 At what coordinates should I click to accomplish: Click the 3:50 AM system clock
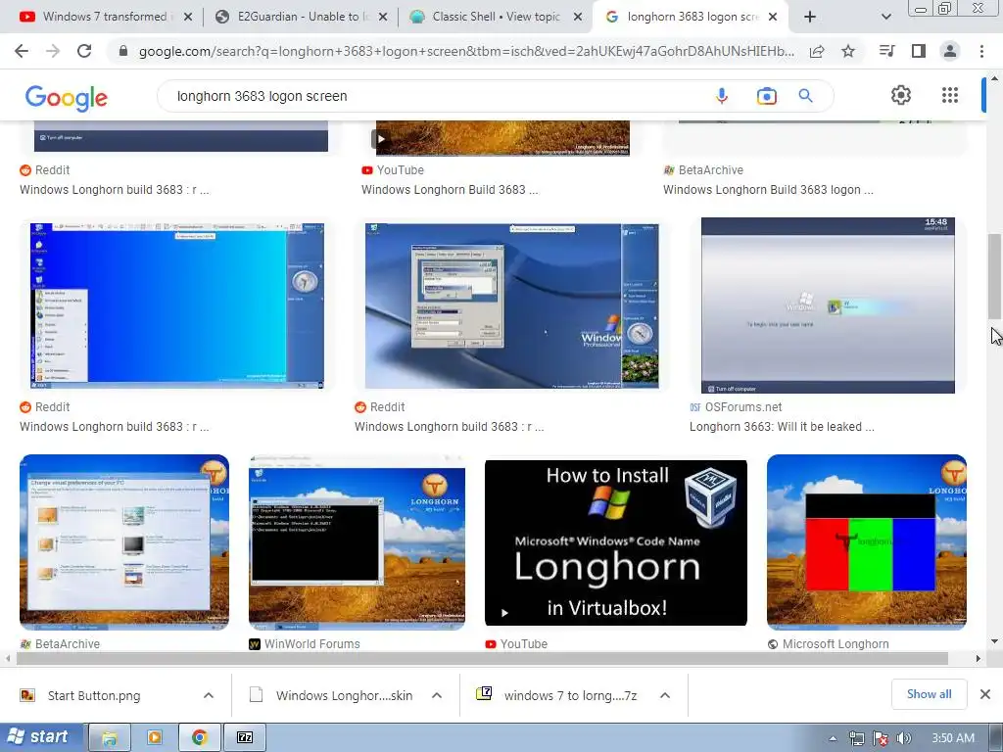click(953, 738)
